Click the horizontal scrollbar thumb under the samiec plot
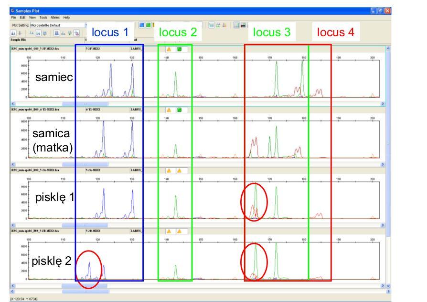 coord(85,104)
